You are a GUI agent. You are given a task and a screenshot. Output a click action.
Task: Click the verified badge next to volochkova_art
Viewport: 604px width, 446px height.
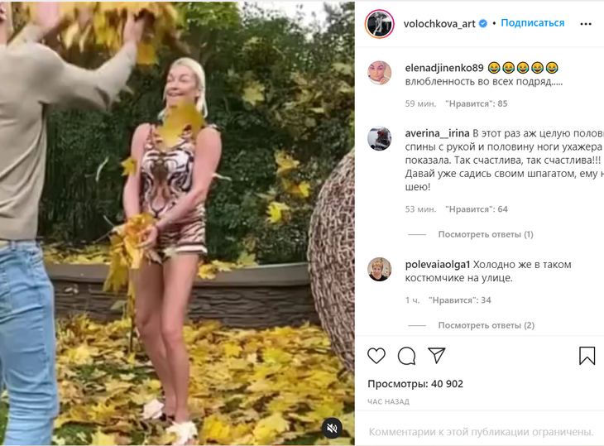(x=482, y=24)
